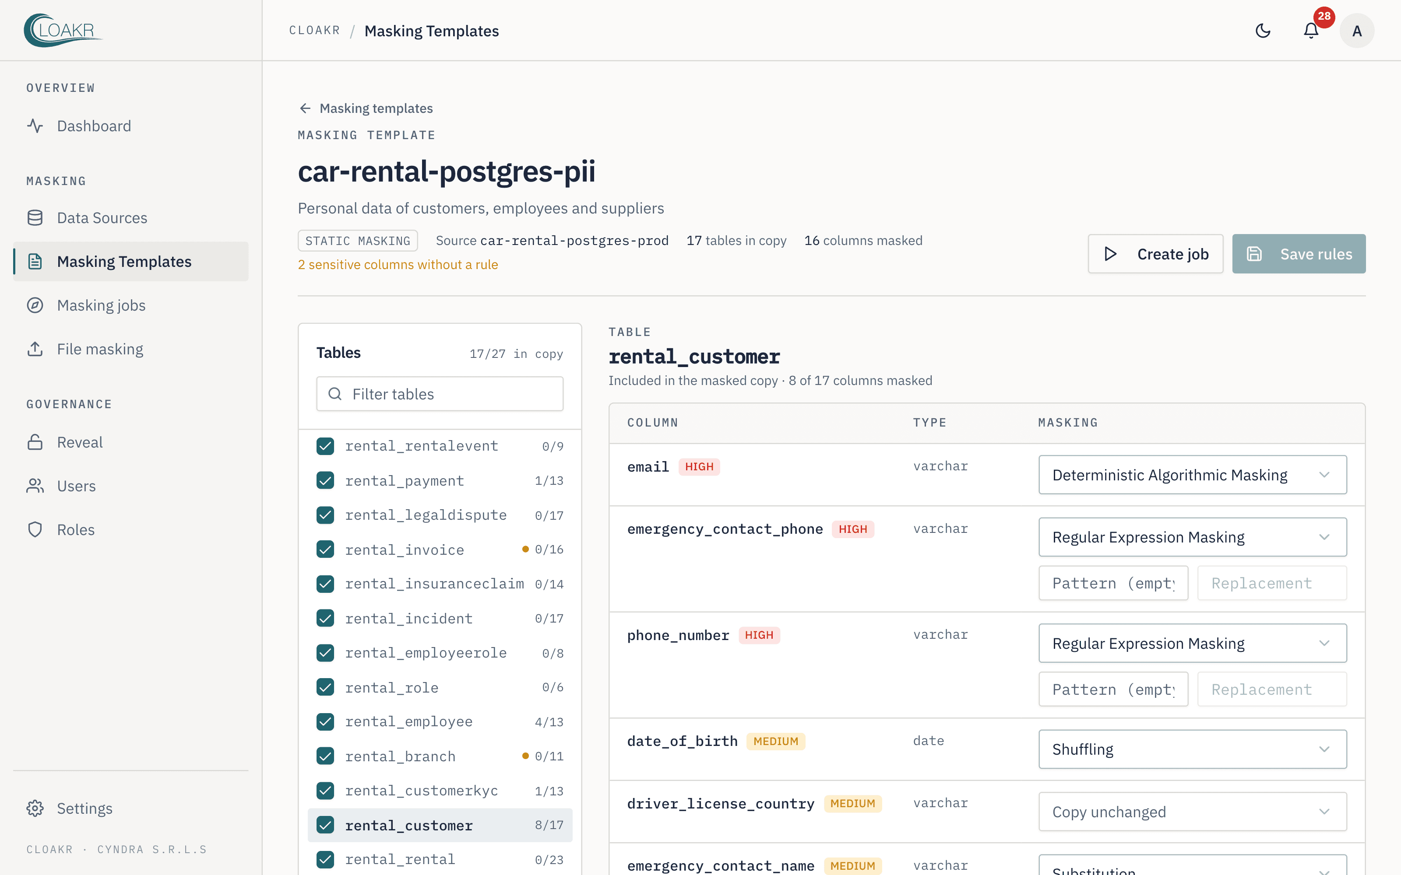Image resolution: width=1401 pixels, height=875 pixels.
Task: Click the Data Sources database icon
Action: coord(35,217)
